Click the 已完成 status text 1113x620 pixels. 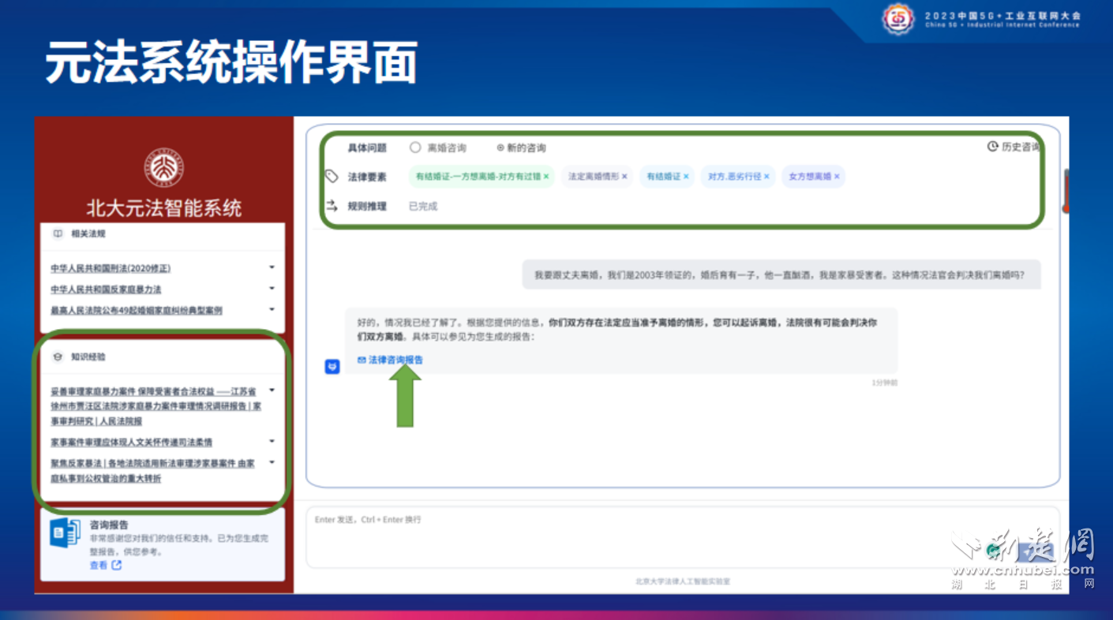click(423, 206)
